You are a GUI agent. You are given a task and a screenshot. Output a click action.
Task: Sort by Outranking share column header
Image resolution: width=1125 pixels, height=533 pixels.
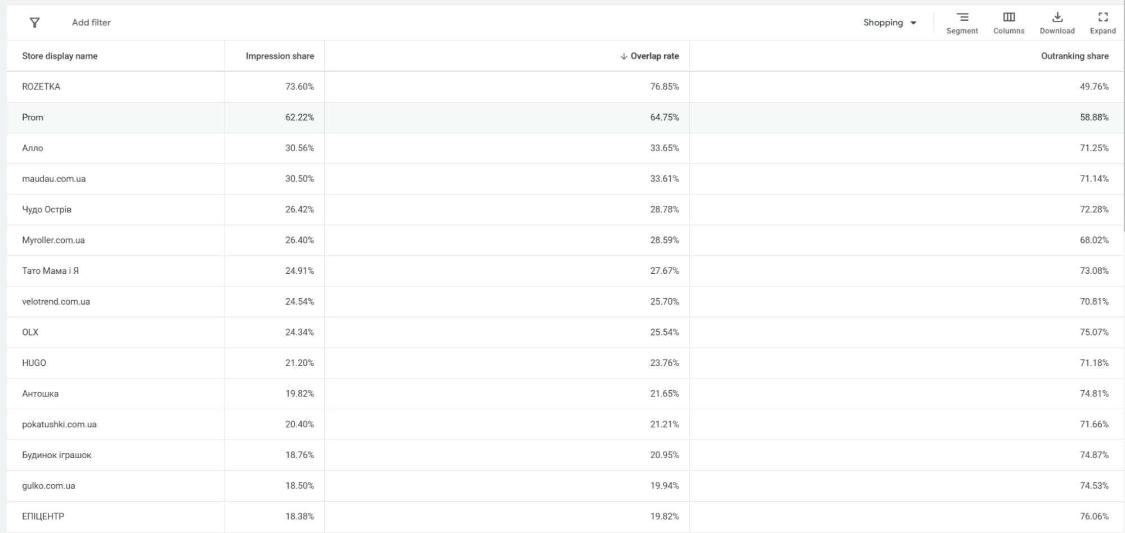click(1074, 56)
